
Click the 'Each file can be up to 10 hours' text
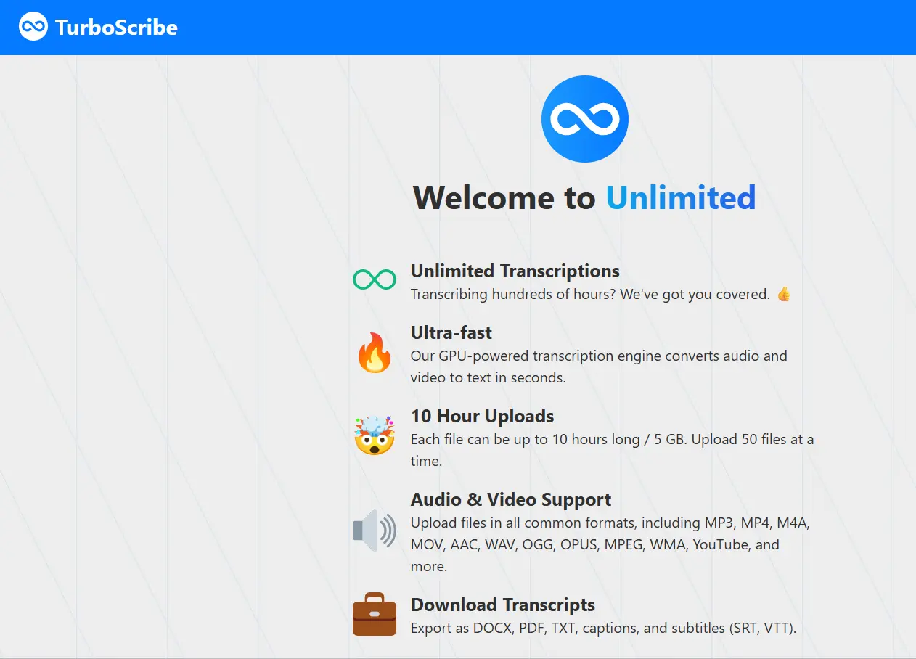tap(612, 450)
